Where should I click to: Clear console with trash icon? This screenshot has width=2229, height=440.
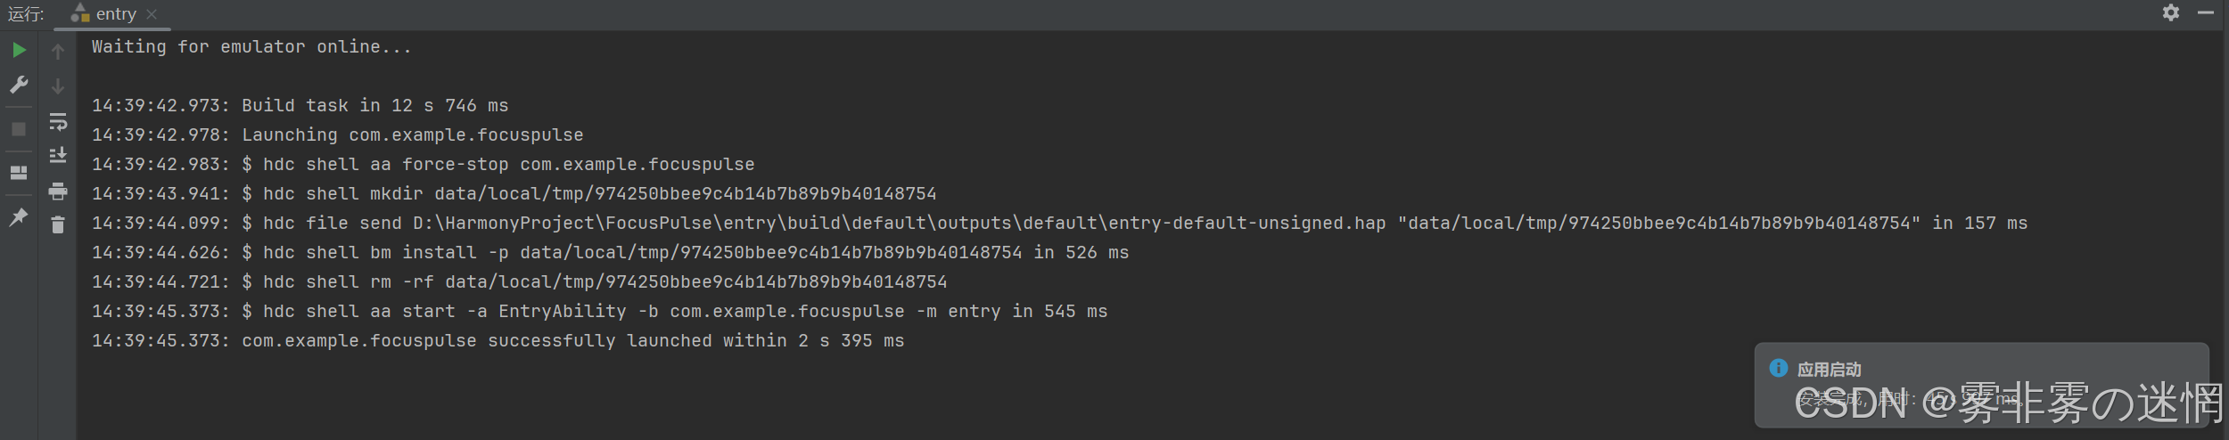tap(58, 224)
